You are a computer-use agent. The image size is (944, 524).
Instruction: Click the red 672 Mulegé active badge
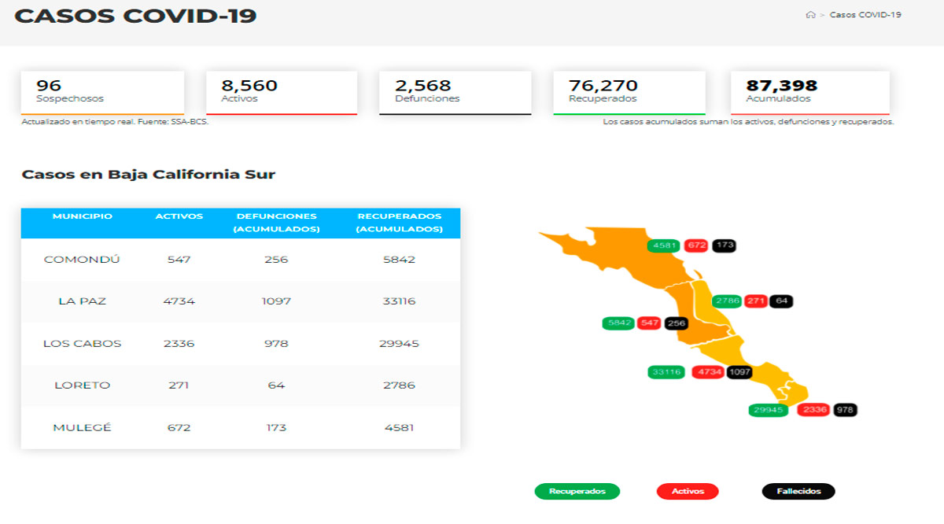pyautogui.click(x=698, y=245)
